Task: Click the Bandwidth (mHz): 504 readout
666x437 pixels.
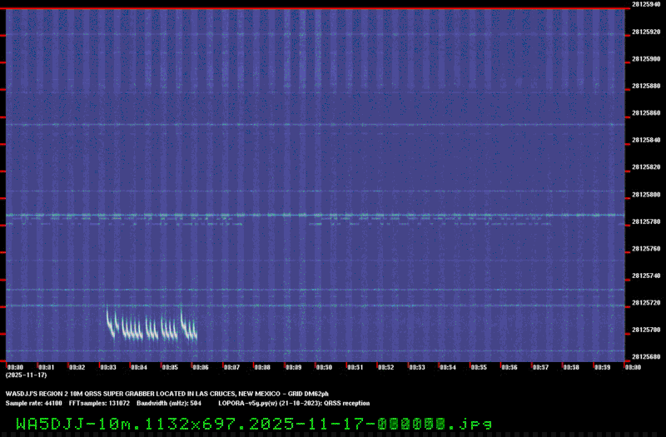Action: click(169, 402)
